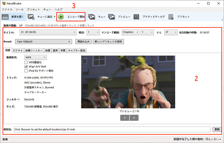
Task: Open the 視点 angle dropdown
Action: [93, 32]
